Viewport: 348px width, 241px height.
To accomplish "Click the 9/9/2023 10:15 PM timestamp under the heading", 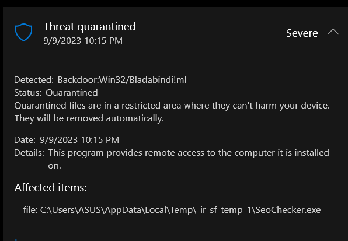I will pyautogui.click(x=83, y=41).
